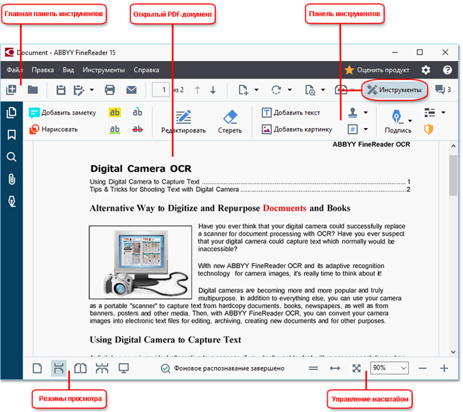Click the Bates numbering hash icon
This screenshot has height=412, width=463.
click(352, 129)
